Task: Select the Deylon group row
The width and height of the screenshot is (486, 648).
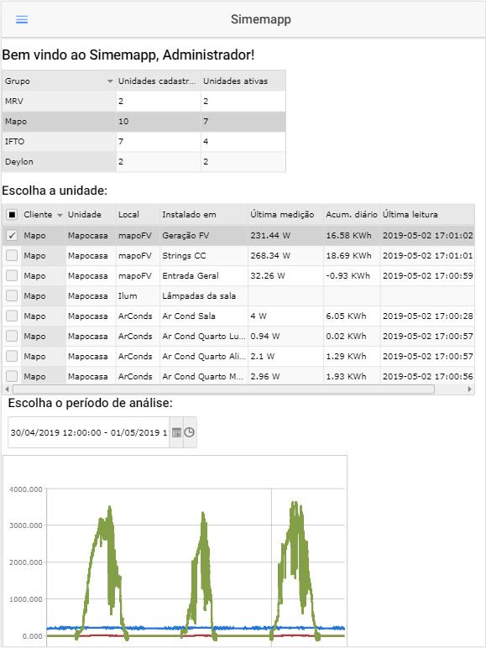Action: 144,162
